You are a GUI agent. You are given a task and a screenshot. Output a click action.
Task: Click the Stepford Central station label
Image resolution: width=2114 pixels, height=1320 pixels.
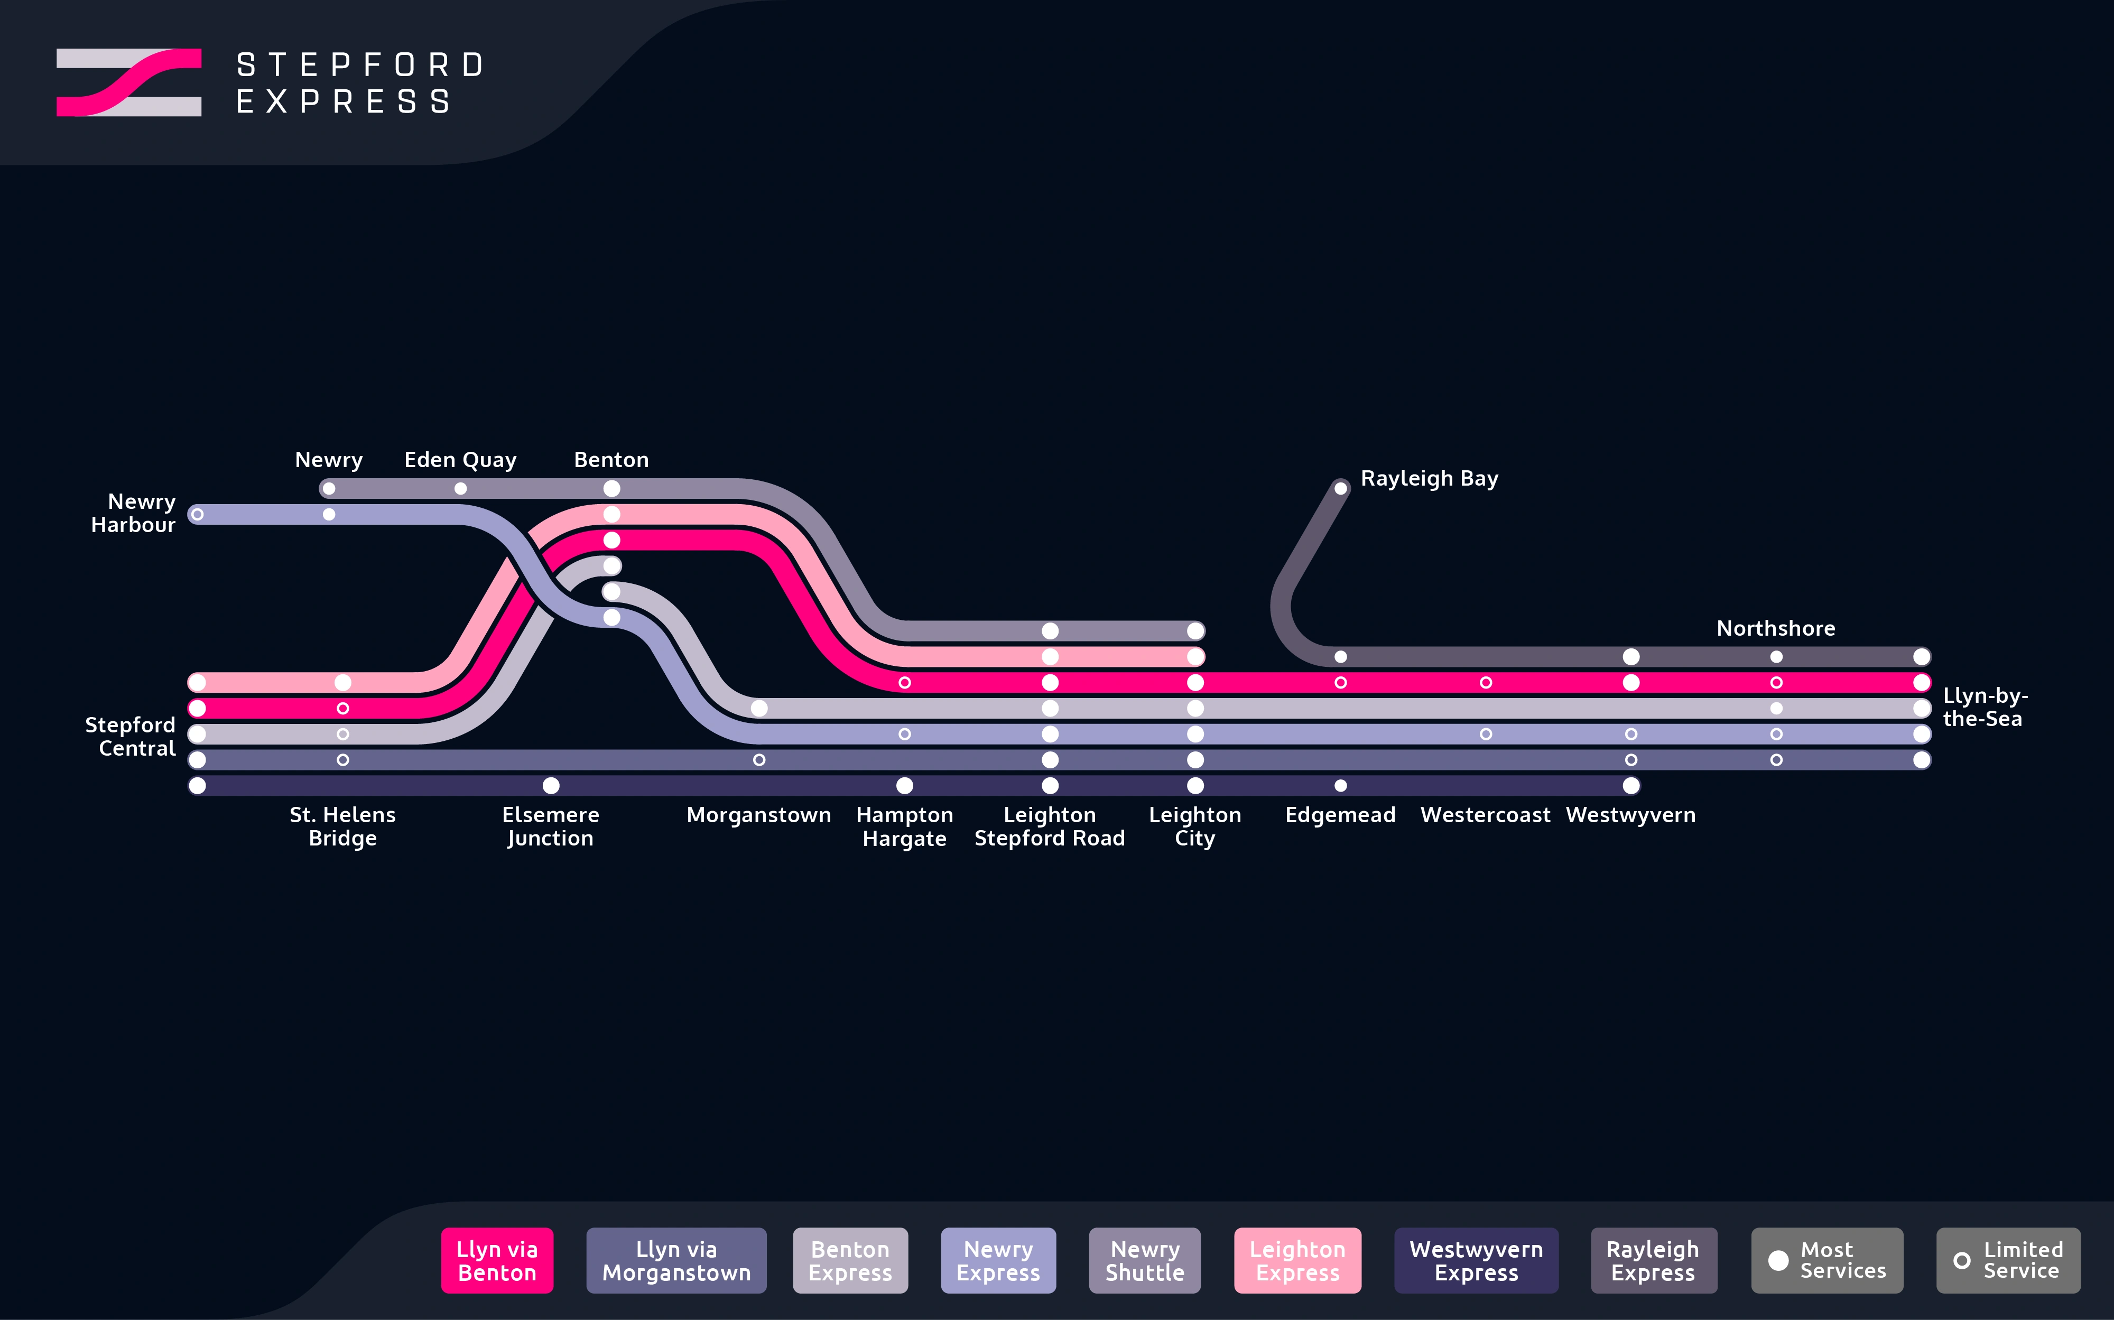pos(131,736)
